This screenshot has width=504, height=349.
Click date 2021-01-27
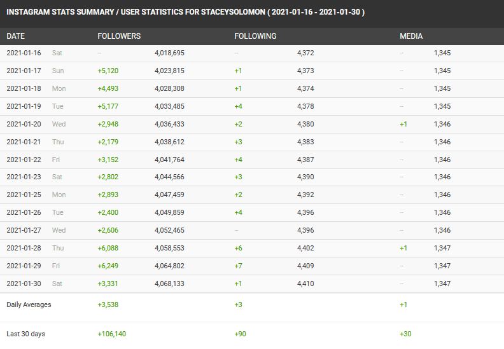coord(24,230)
